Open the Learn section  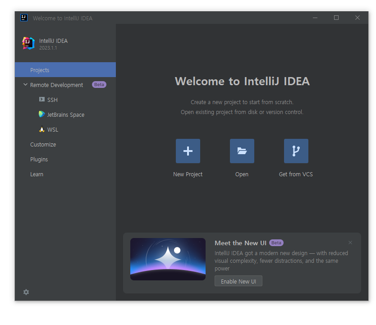(65, 174)
